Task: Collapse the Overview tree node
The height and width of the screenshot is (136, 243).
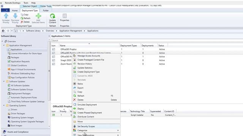Action: (2, 41)
